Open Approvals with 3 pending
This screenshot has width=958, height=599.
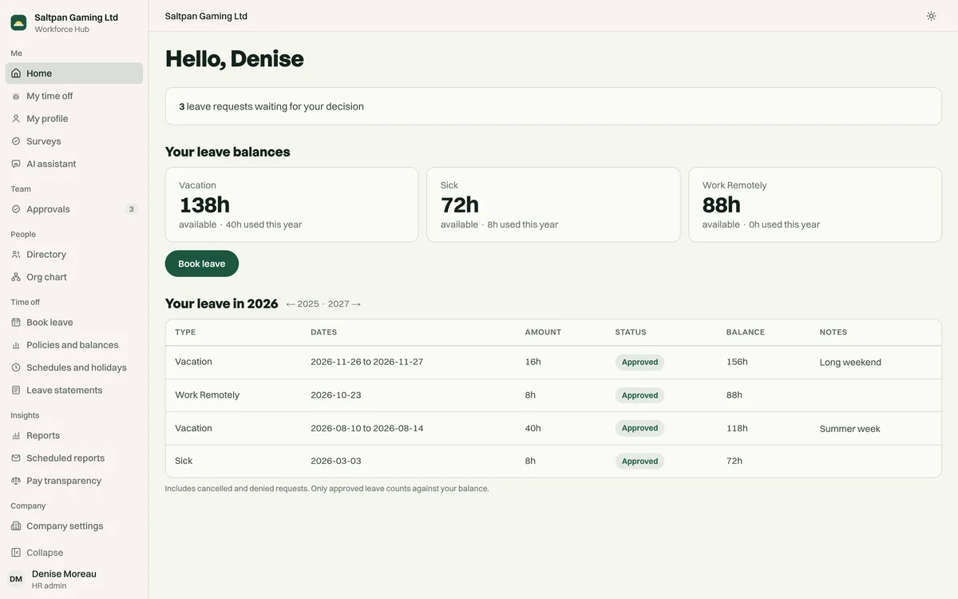74,209
